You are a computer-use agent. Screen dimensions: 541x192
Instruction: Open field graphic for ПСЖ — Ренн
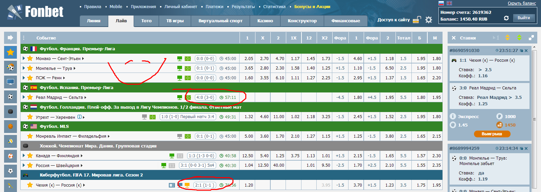click(188, 78)
